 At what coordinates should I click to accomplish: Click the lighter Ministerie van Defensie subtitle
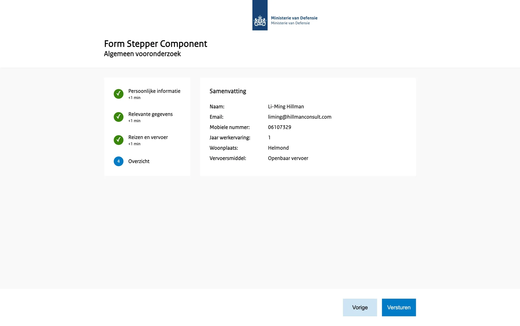point(290,23)
